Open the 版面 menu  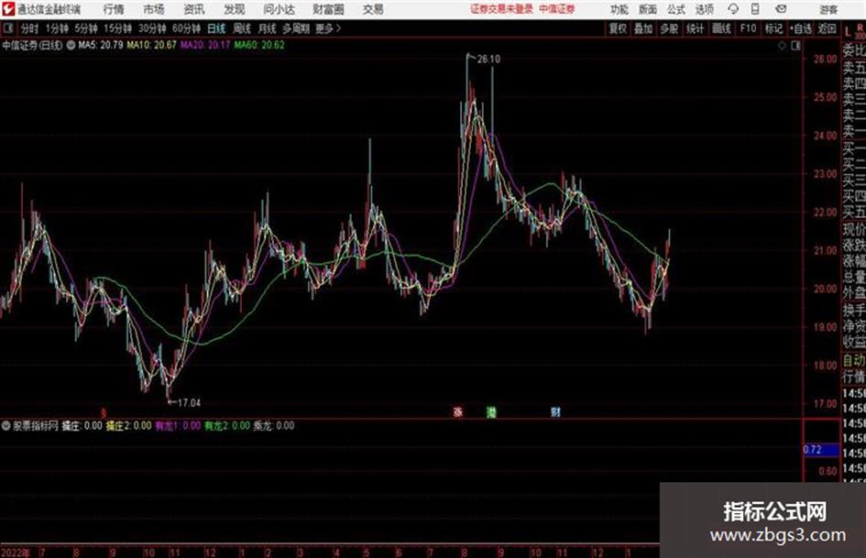click(648, 9)
